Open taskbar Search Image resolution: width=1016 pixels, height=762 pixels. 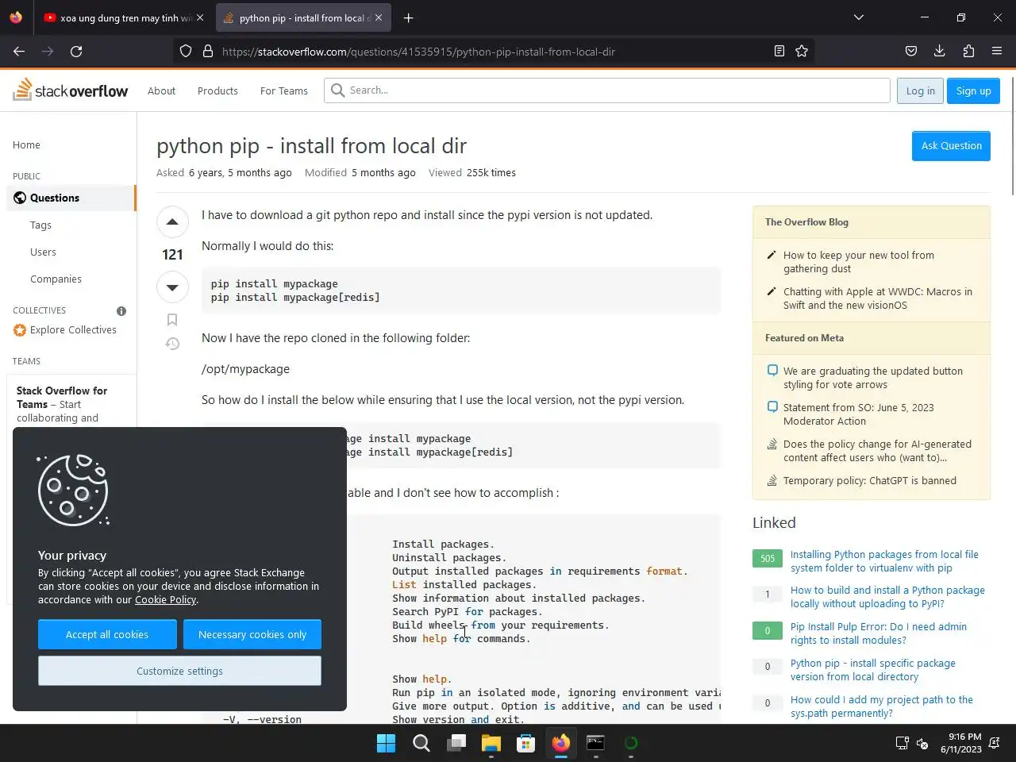(421, 743)
